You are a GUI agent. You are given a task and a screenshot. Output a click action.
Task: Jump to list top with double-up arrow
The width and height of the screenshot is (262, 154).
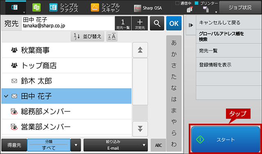point(140,50)
